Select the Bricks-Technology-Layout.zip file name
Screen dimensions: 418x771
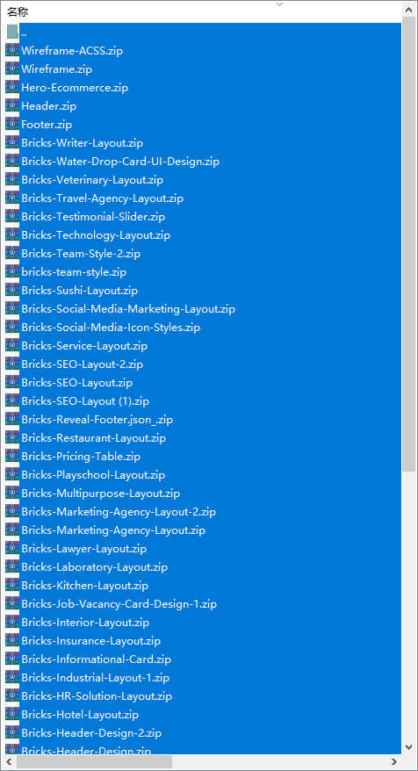(x=96, y=235)
